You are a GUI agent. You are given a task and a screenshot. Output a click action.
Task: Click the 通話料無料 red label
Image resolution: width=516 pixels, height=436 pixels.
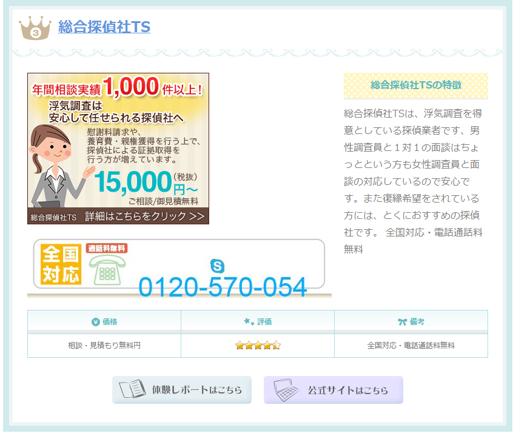click(x=107, y=248)
